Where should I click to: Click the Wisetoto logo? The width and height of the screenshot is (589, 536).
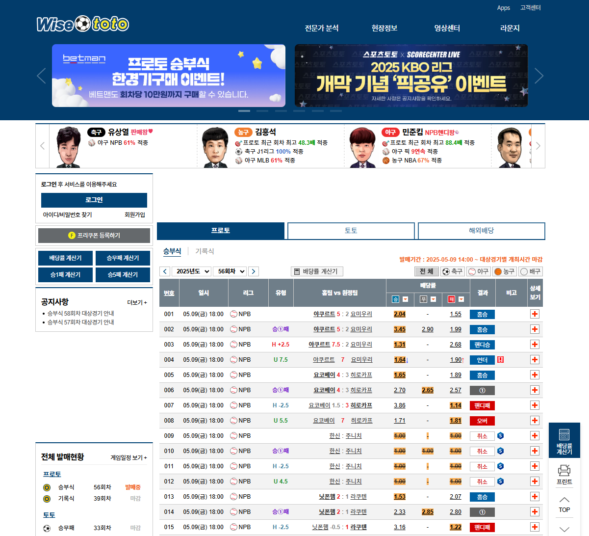click(82, 24)
